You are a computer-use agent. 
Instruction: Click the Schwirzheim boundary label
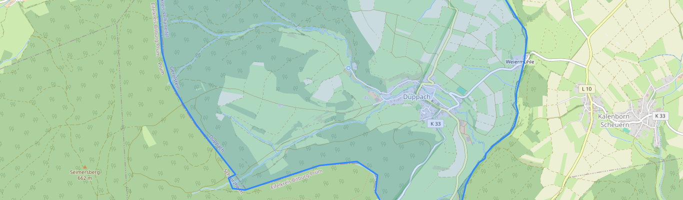233,179
